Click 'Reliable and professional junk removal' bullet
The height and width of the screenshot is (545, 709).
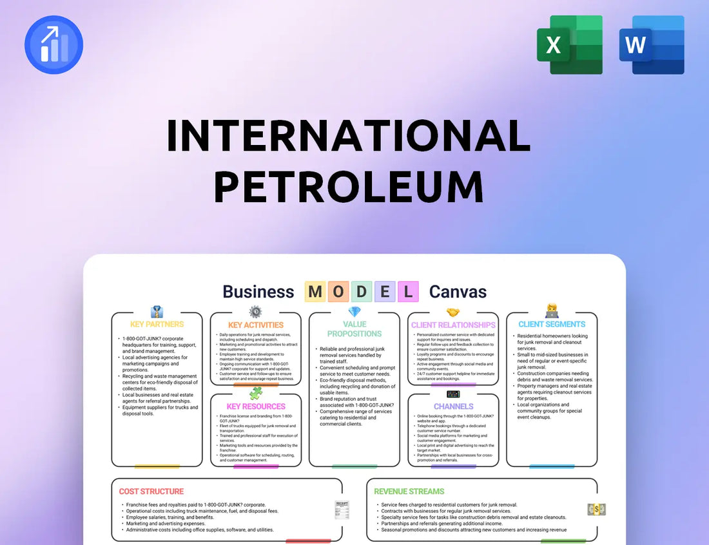coord(351,355)
